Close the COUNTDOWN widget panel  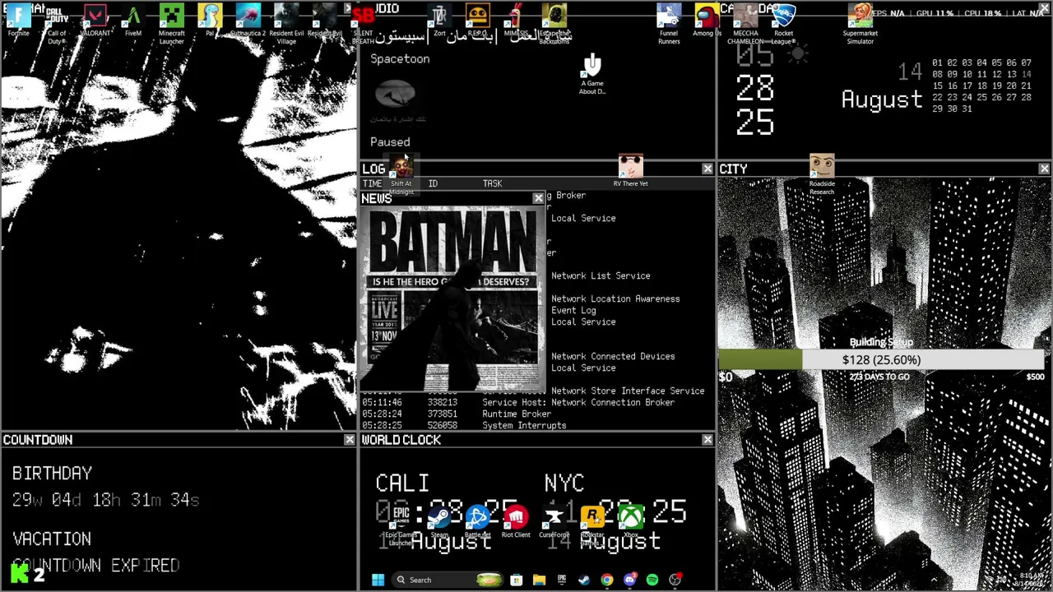[350, 440]
